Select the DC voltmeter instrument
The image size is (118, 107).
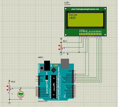pyautogui.click(x=21, y=94)
